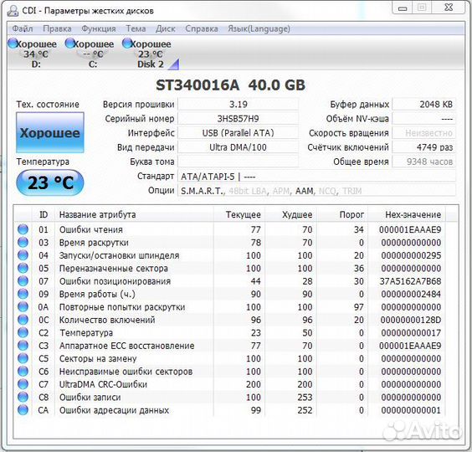
Task: Click the ST340016A 40.0 GB model title
Action: point(230,85)
